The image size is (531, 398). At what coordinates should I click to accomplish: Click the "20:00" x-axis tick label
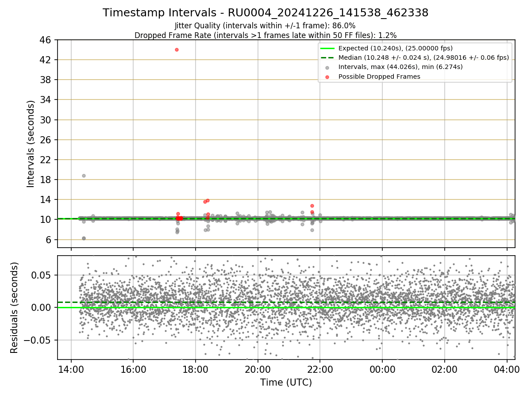pos(258,370)
